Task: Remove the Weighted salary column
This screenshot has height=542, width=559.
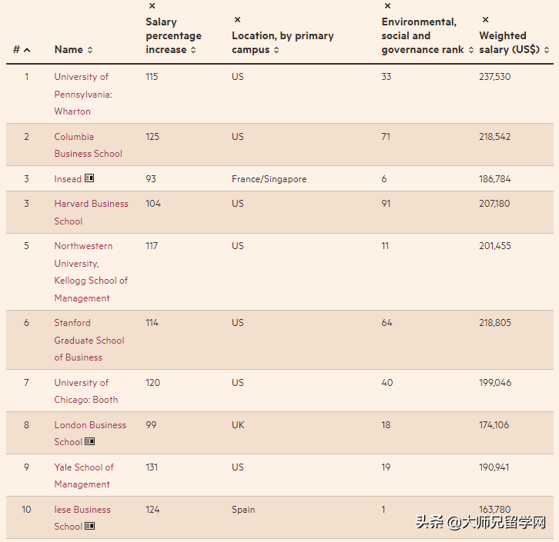Action: [x=485, y=20]
